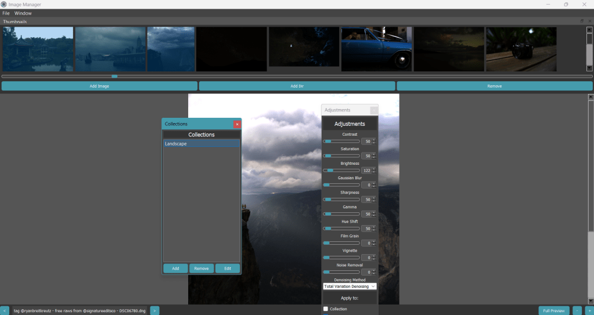
Task: Click the Full Preview button
Action: tap(553, 310)
